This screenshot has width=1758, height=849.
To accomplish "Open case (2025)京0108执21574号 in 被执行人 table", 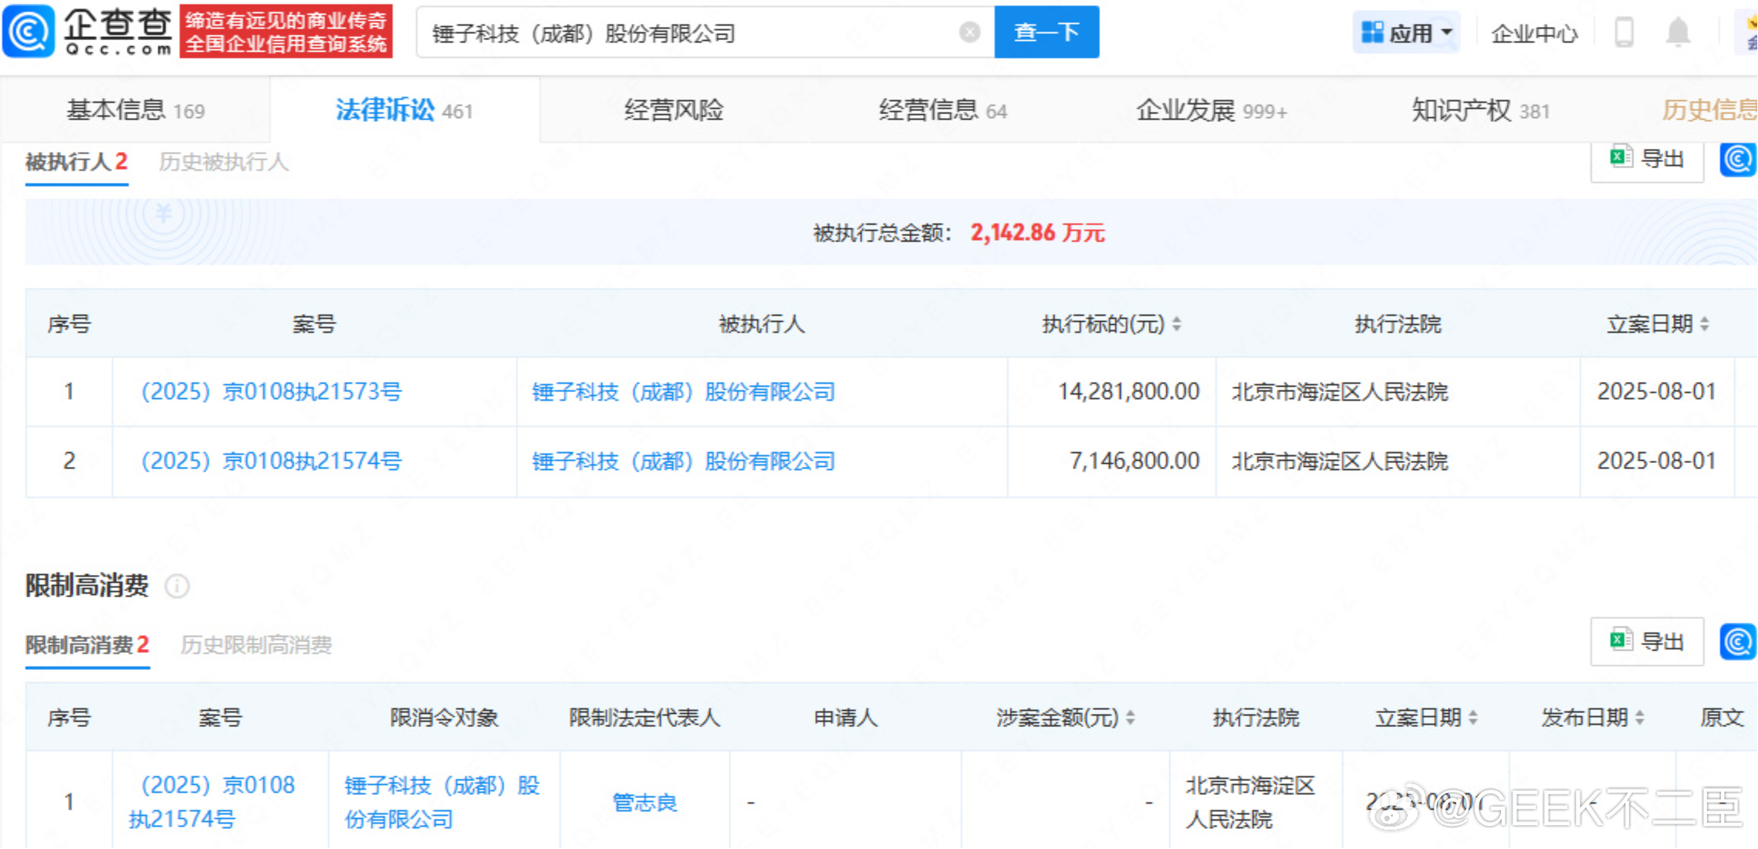I will (x=271, y=462).
